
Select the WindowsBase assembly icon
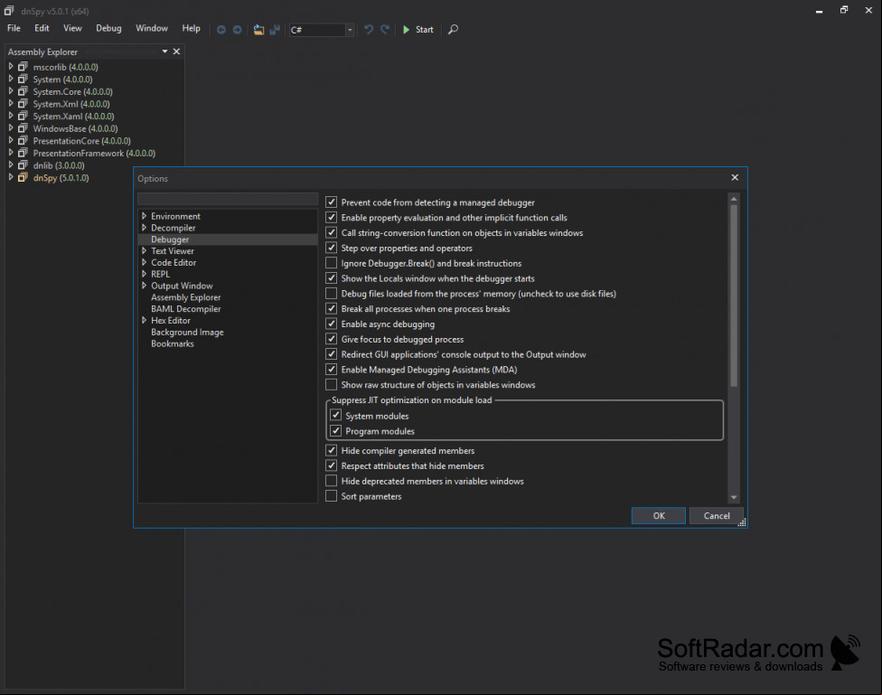pyautogui.click(x=23, y=128)
